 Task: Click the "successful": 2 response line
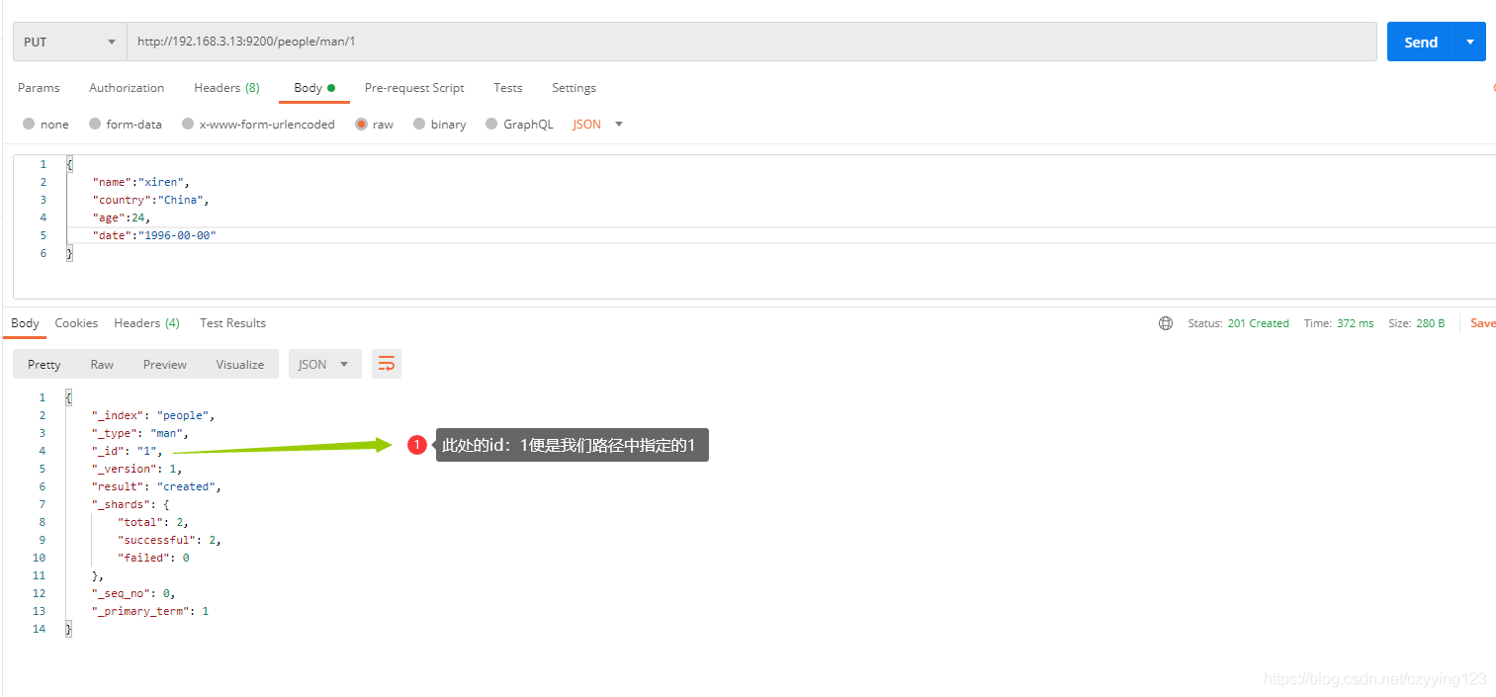tap(169, 540)
